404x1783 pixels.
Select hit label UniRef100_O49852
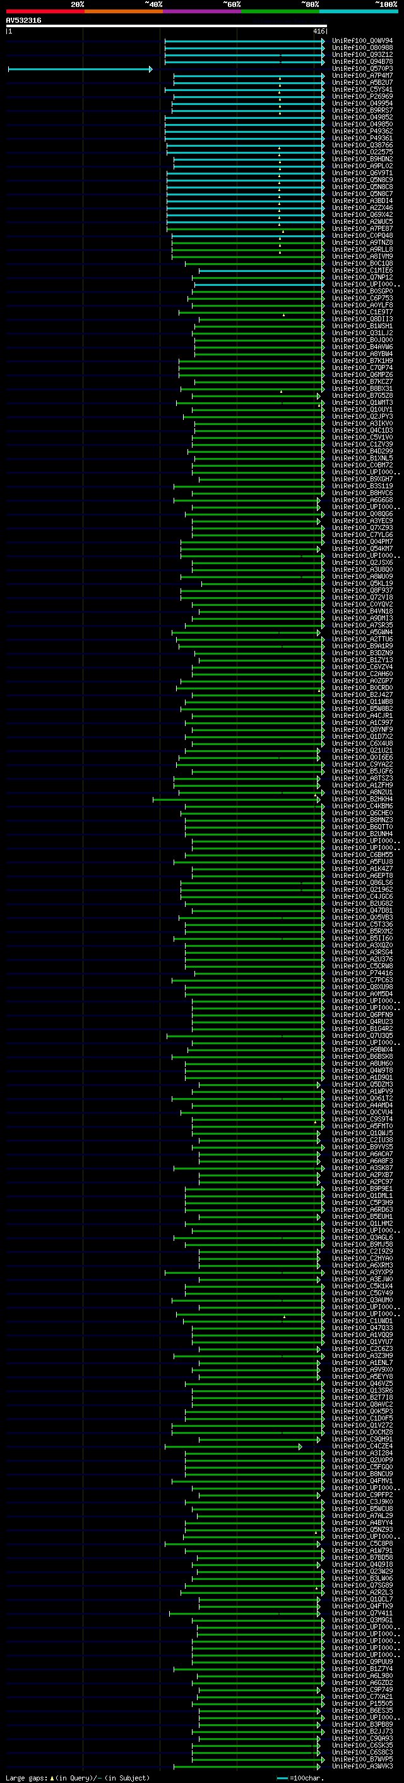pyautogui.click(x=362, y=118)
